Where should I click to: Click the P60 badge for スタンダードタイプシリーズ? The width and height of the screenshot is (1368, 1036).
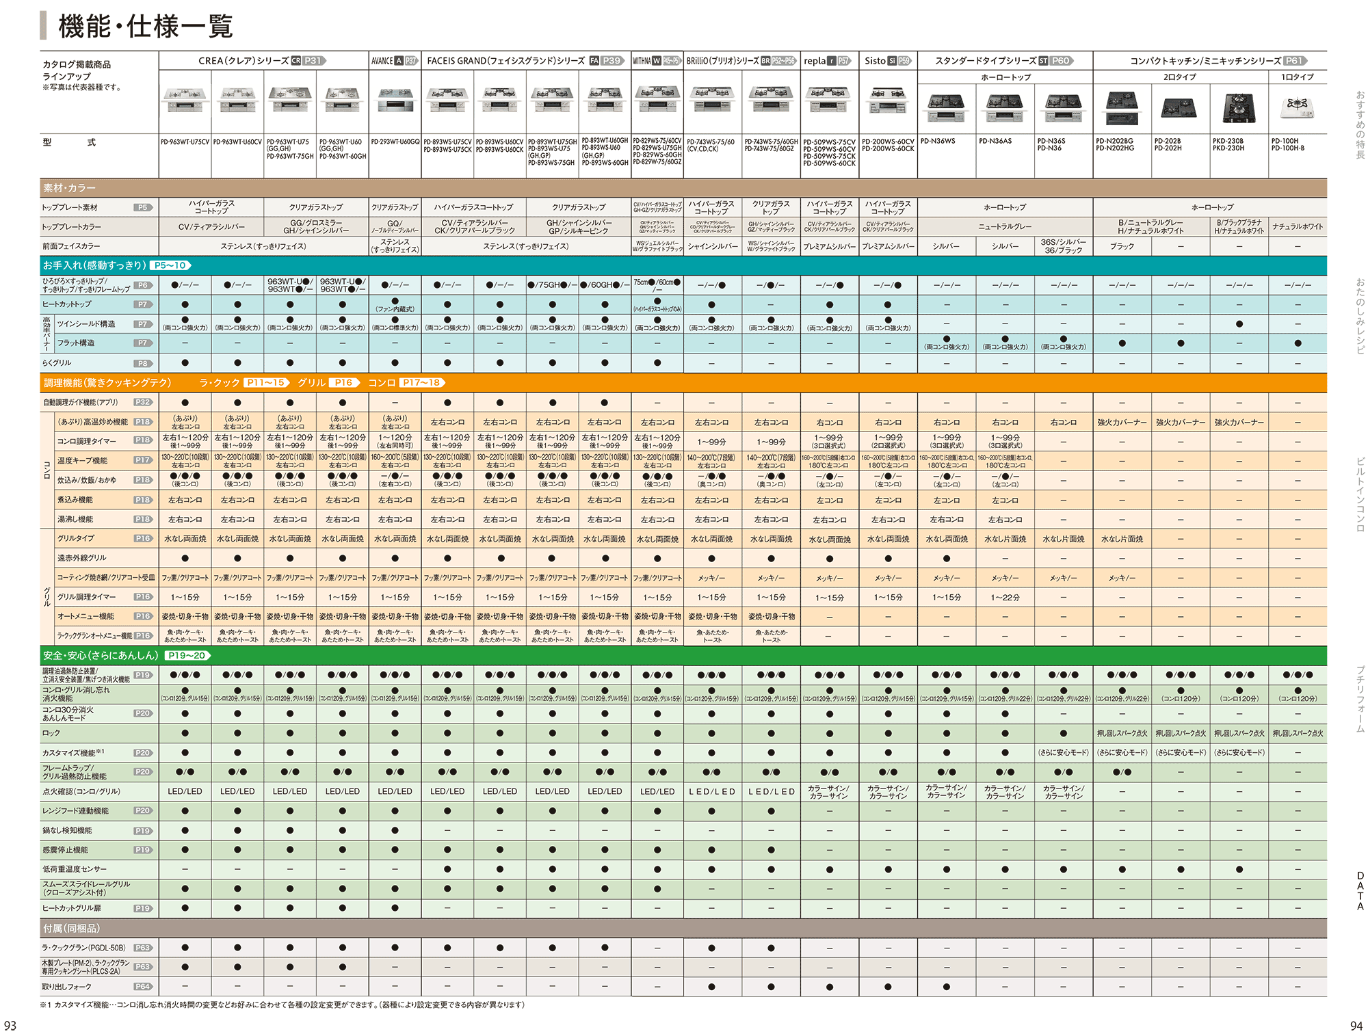point(1061,61)
